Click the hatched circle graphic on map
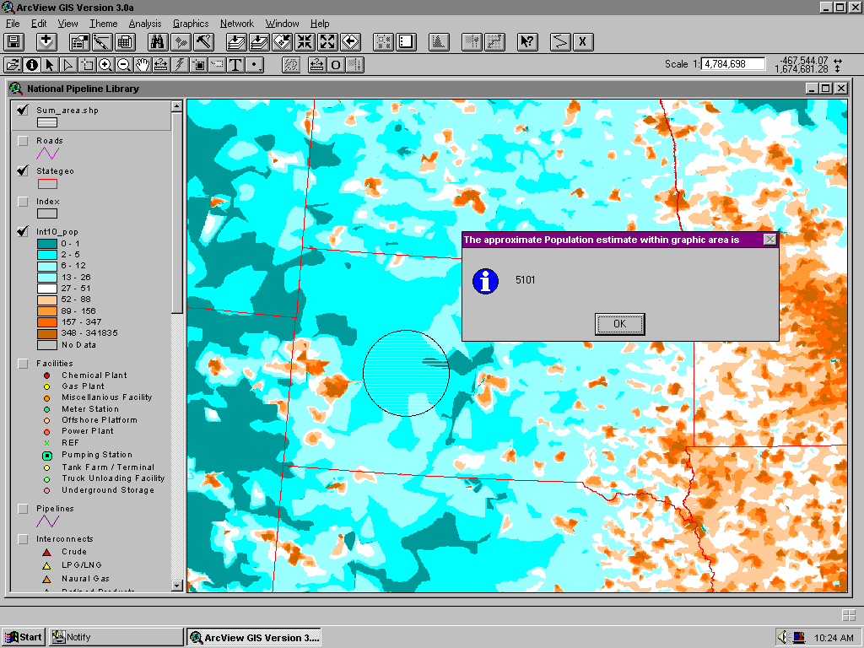 tap(406, 373)
